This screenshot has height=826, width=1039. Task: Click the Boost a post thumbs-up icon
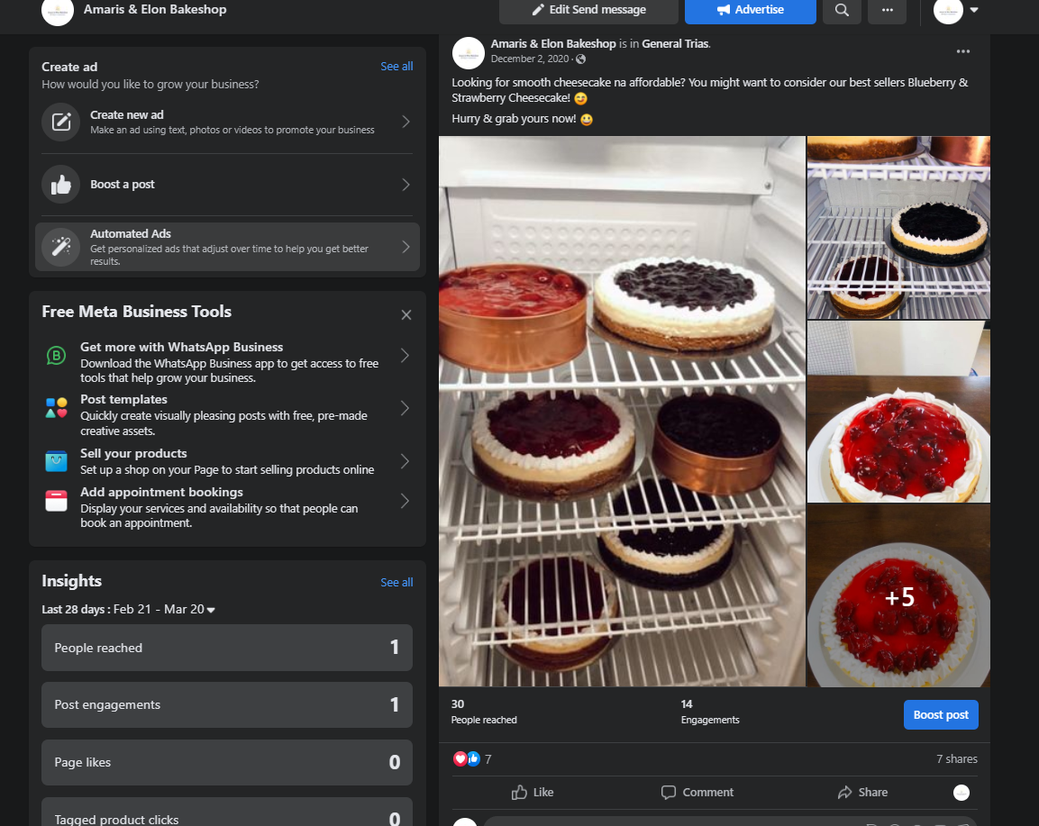click(x=61, y=184)
